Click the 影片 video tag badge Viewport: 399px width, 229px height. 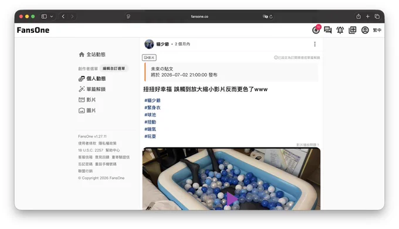tap(149, 57)
